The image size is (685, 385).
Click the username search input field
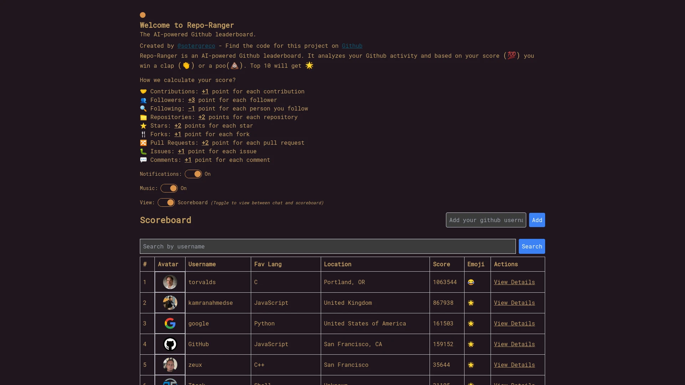point(328,246)
